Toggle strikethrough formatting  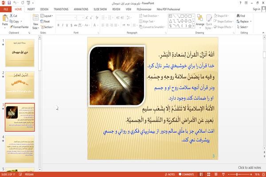pyautogui.click(x=75, y=25)
